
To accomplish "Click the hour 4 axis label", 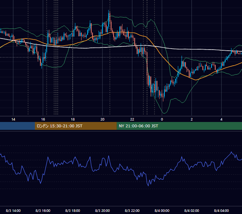I will pos(221,119).
